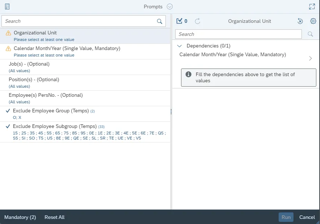Expand the dialog to full screen
320x224 pixels.
click(x=312, y=7)
